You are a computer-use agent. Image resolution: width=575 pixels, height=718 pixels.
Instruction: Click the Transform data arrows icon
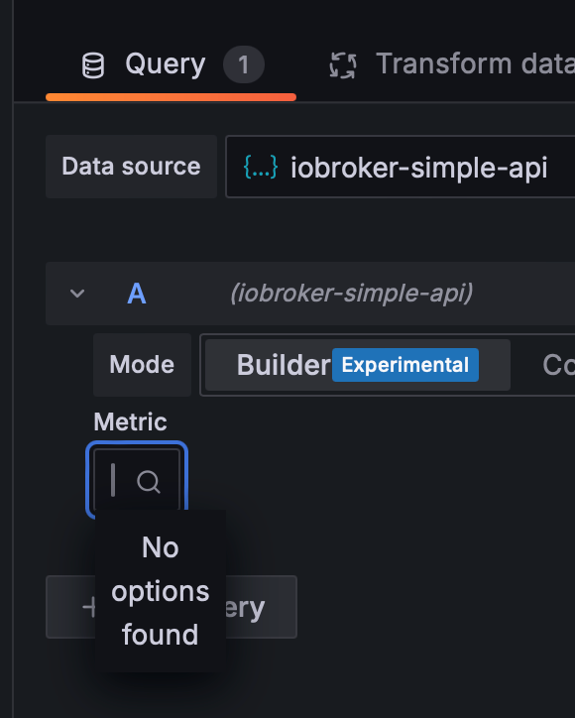point(343,65)
